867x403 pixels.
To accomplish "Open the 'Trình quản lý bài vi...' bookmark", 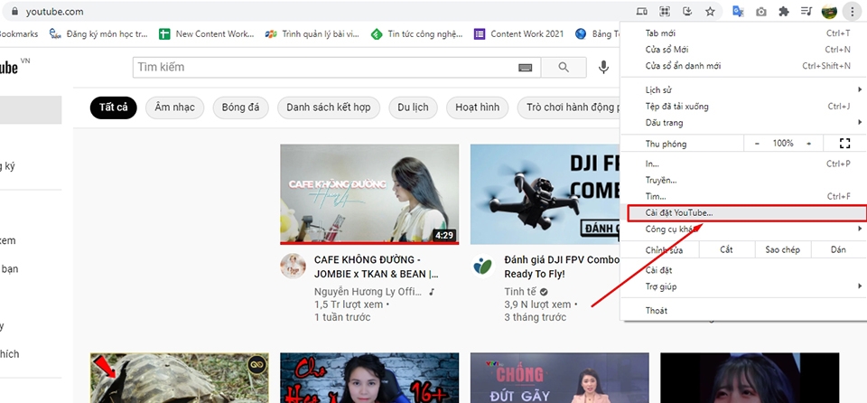I will [x=312, y=33].
